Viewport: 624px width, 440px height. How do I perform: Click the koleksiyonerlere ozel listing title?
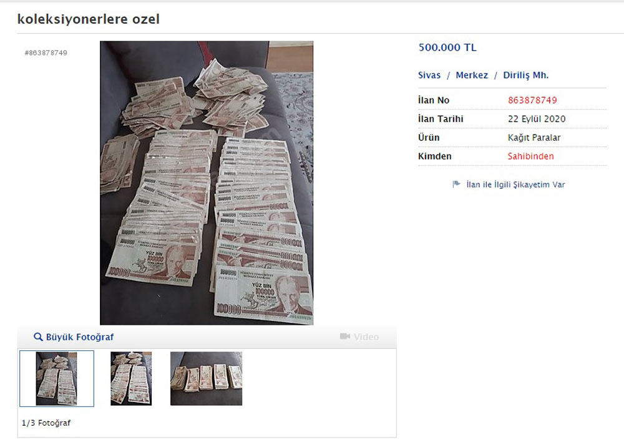[x=89, y=19]
